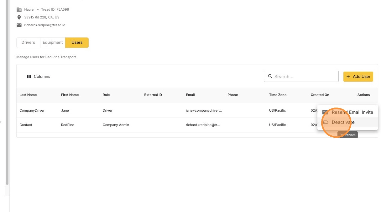Click the left sidebar vertical scrollbar
381x212 pixels.
(7, 92)
